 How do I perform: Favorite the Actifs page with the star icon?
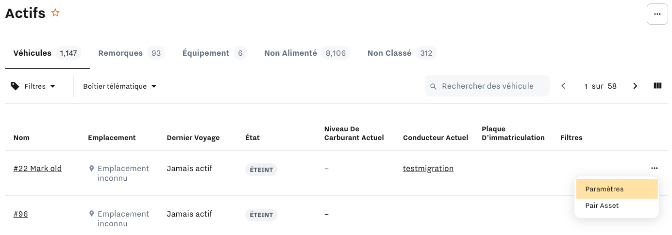(55, 13)
